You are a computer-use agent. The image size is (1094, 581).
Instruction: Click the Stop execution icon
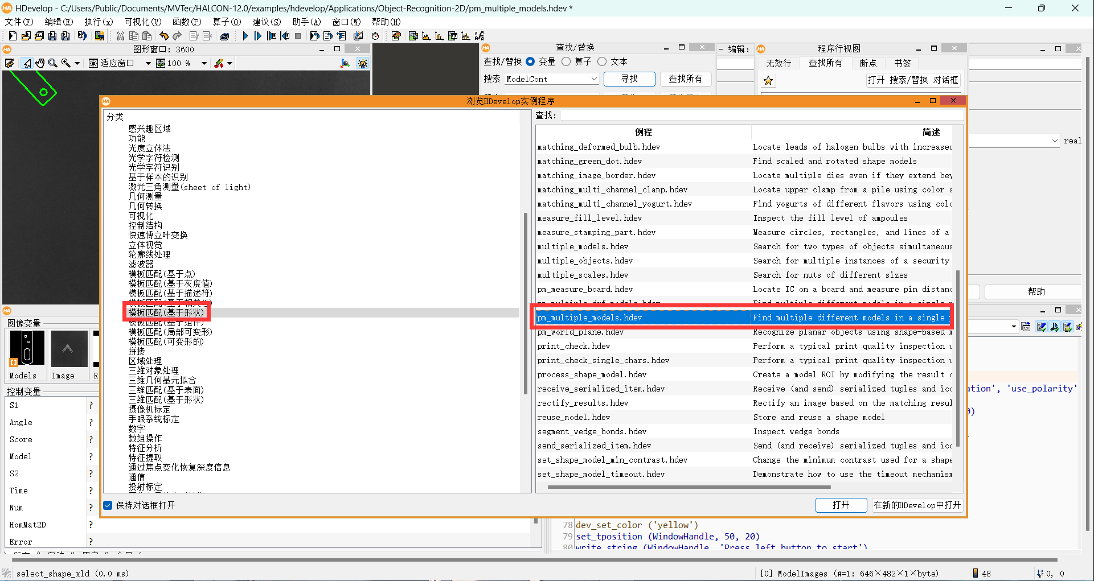[x=298, y=36]
